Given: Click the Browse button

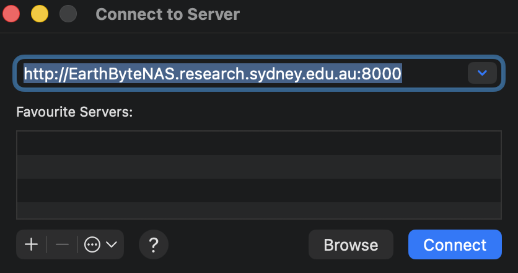Looking at the screenshot, I should 351,244.
